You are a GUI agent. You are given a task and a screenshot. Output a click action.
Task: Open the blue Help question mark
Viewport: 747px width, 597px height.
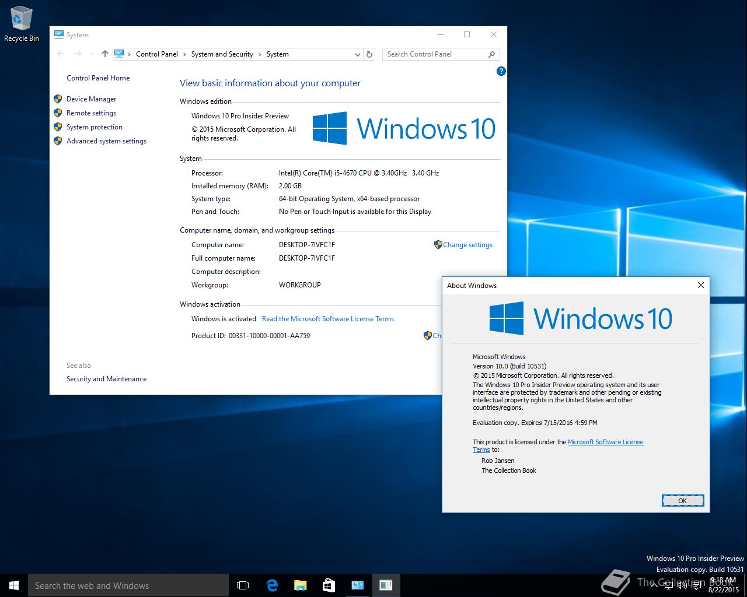click(x=501, y=71)
